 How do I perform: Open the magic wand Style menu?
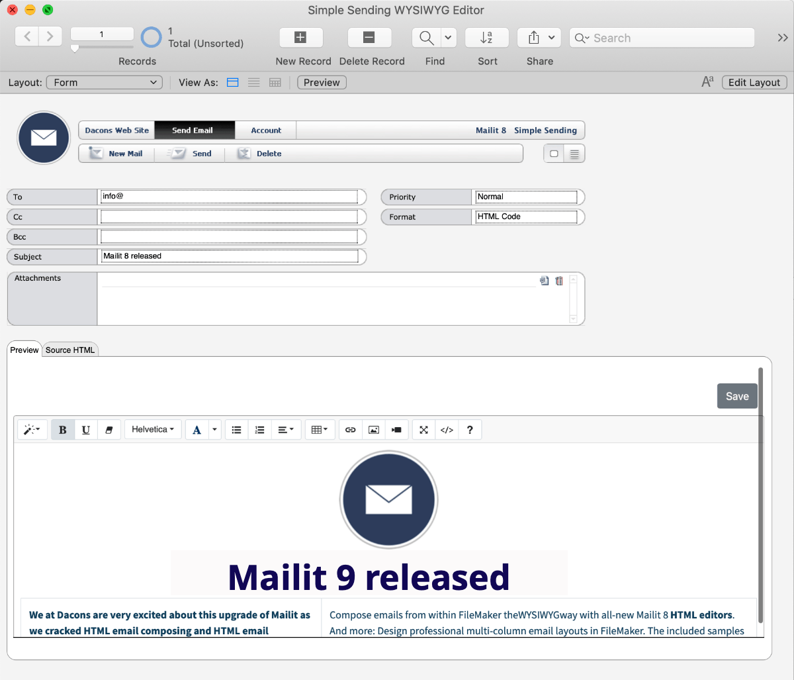(32, 430)
